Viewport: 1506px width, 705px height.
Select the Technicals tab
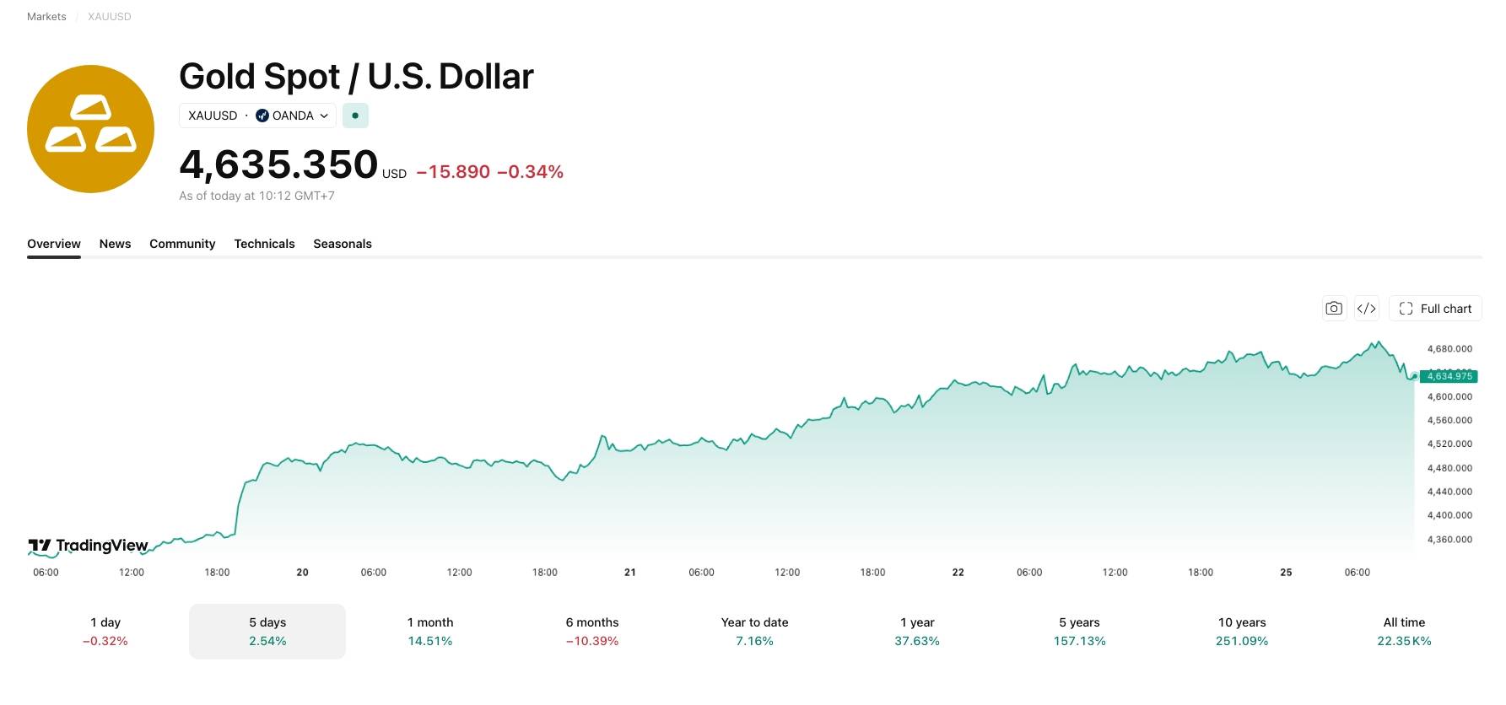(264, 244)
